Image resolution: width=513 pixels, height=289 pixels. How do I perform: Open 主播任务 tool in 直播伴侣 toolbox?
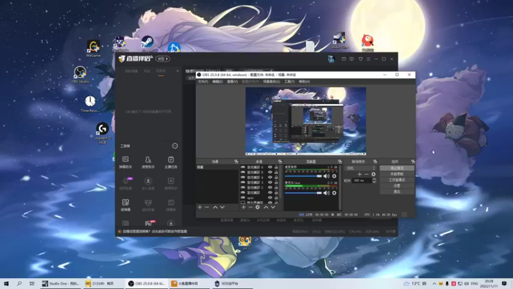point(171,162)
